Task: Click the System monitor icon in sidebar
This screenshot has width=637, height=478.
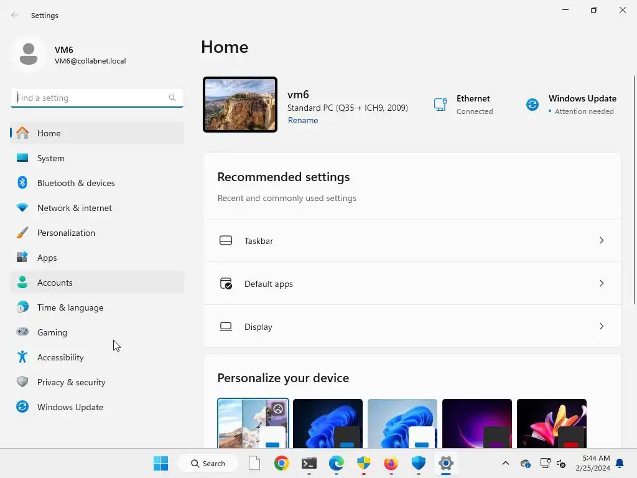Action: (22, 157)
